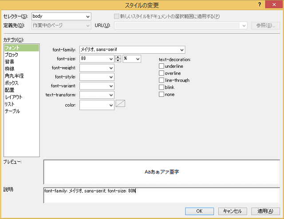Screen dimensions: 284x219
Task: Close the スタイルの変更 dialog
Action: pos(274,4)
